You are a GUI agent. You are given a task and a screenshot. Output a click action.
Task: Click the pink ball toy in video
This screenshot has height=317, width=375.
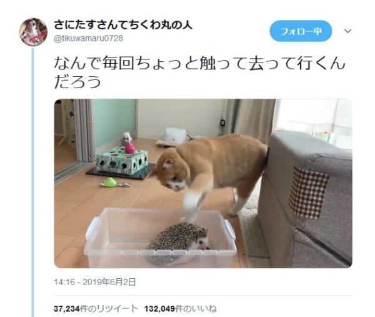[x=130, y=149]
